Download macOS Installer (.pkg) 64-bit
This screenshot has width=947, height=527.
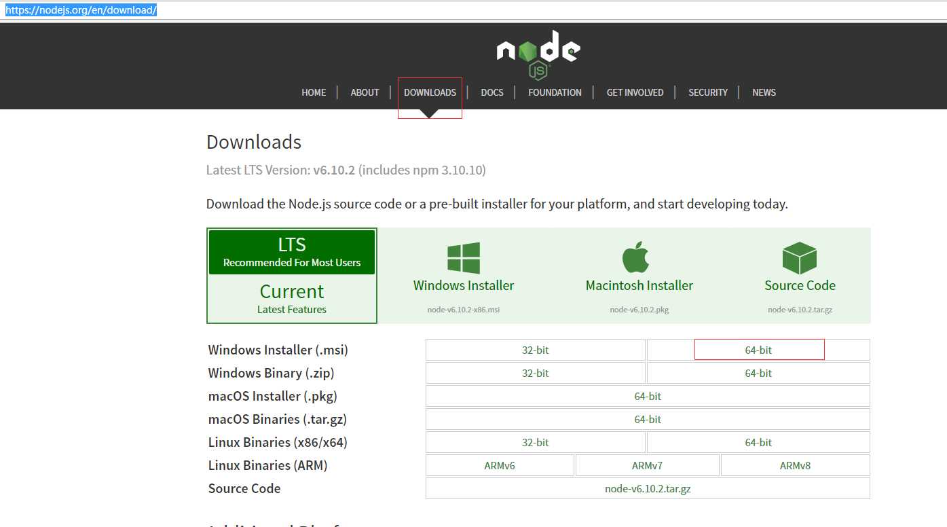(x=648, y=396)
